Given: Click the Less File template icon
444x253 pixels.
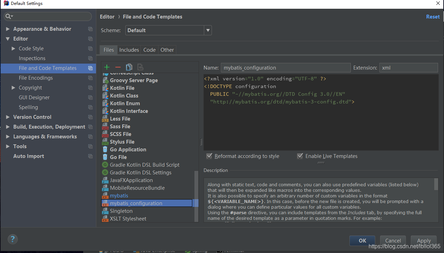Looking at the screenshot, I should tap(105, 119).
